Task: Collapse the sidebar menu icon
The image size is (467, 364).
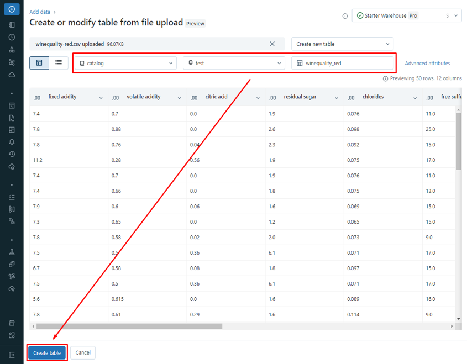Action: (x=12, y=355)
